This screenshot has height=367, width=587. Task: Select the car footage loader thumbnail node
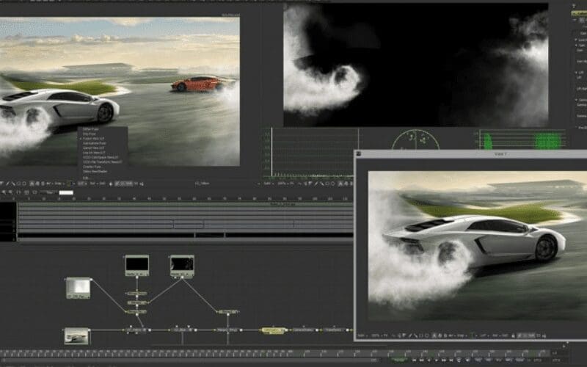click(x=76, y=336)
